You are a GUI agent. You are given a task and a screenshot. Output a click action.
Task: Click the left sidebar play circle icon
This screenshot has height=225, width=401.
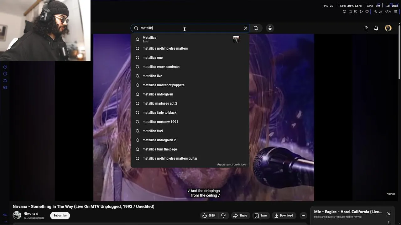[x=5, y=67]
